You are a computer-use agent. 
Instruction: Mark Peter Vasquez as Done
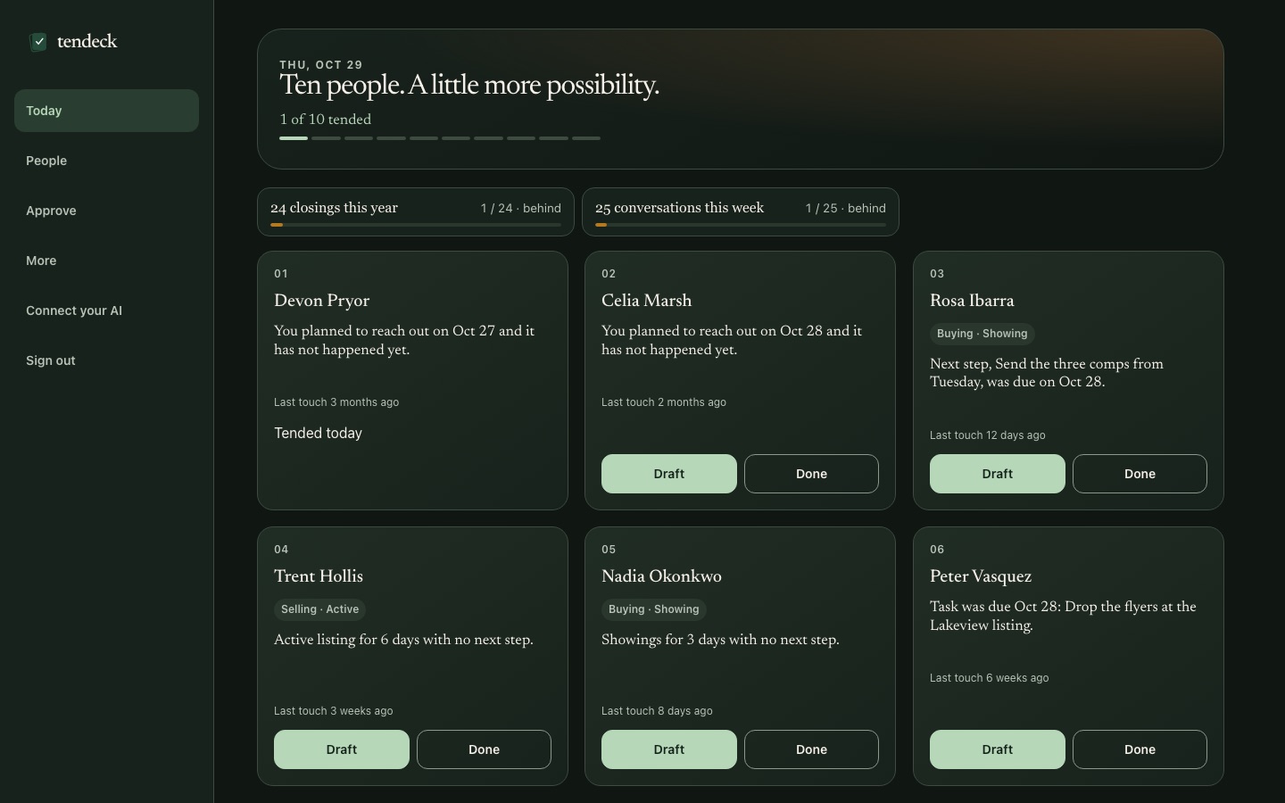click(1140, 749)
